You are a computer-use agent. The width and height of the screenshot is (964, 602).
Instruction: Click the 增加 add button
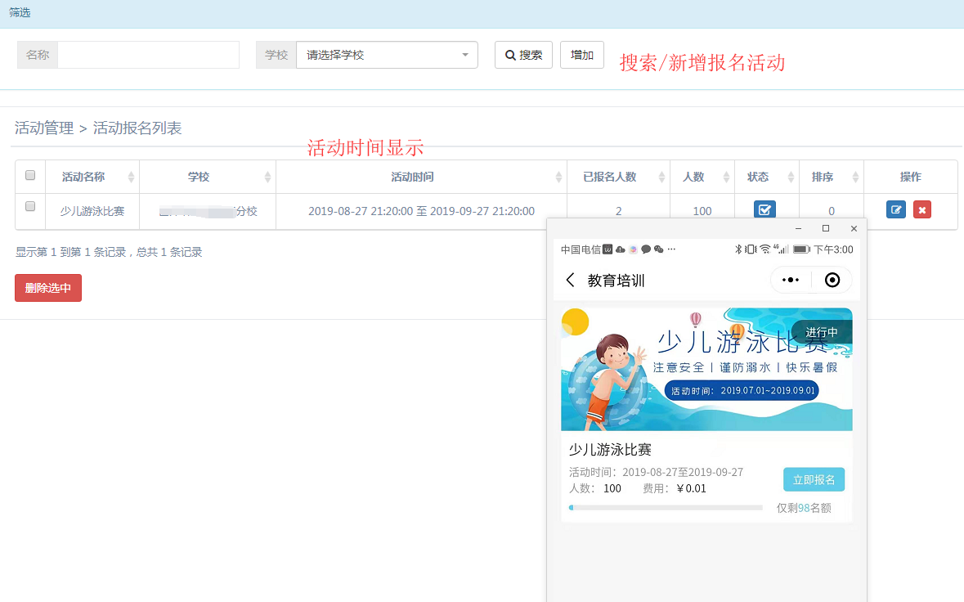[x=581, y=55]
